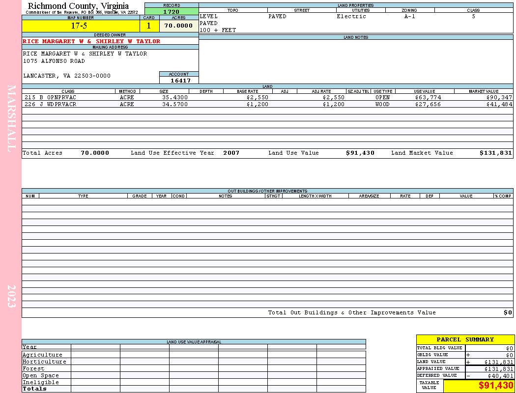Click size value 34.5700
The height and width of the screenshot is (393, 516).
(x=175, y=105)
